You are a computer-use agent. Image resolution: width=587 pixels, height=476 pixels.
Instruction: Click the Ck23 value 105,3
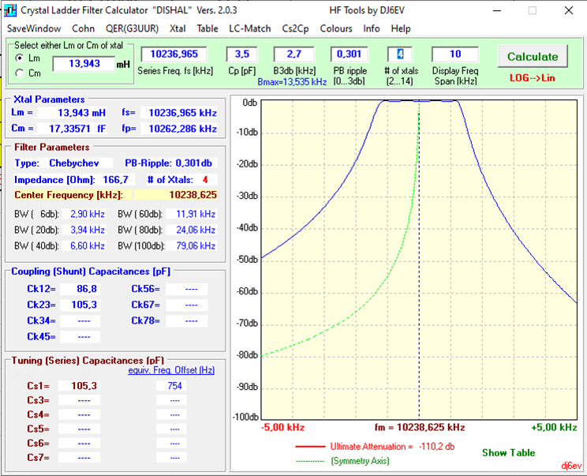click(80, 305)
